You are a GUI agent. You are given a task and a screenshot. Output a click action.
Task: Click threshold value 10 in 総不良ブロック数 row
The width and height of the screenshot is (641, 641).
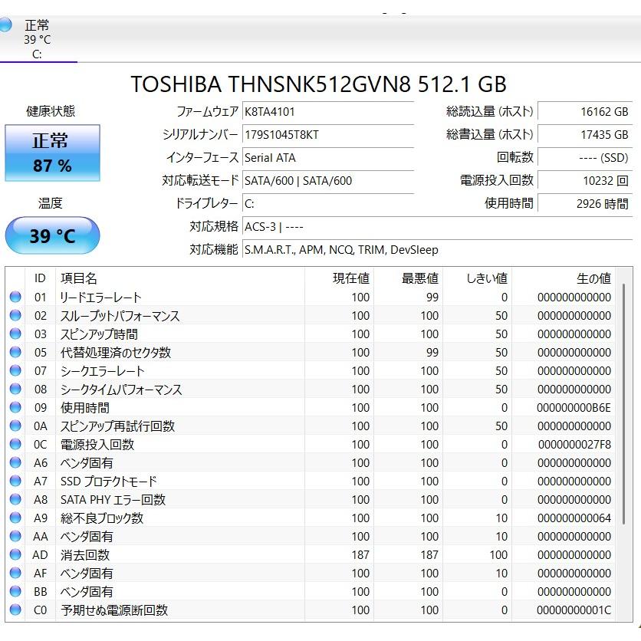[x=501, y=518]
